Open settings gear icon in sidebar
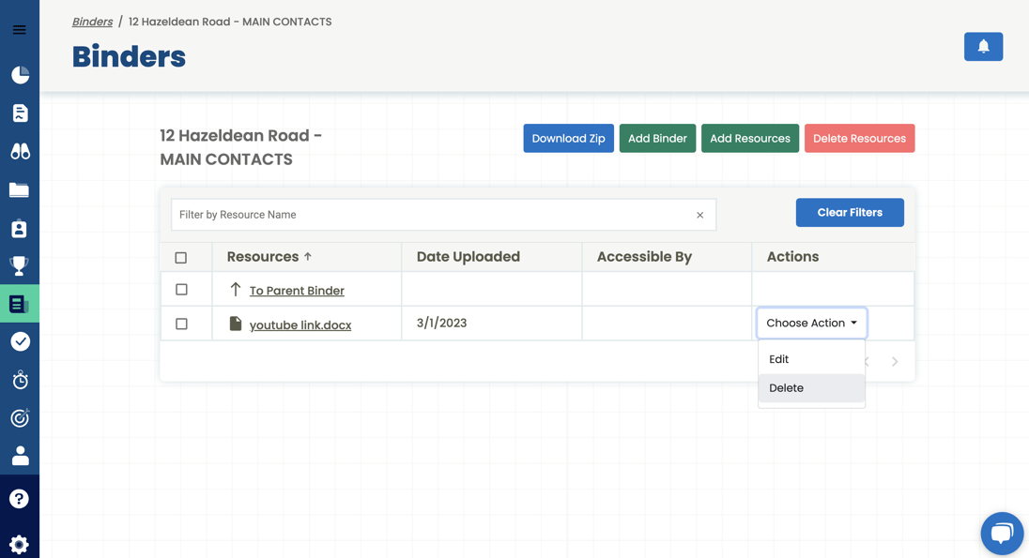This screenshot has width=1029, height=558. (20, 544)
